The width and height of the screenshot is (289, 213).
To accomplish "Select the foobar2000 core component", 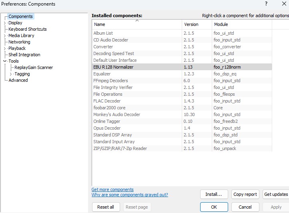I will point(182,108).
